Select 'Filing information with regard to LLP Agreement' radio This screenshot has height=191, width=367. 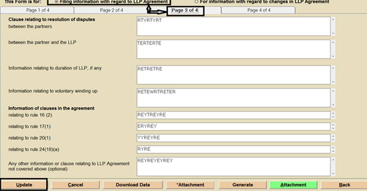pos(56,2)
